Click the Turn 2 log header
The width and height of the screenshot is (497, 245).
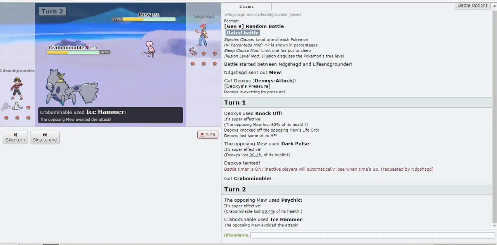(356, 189)
